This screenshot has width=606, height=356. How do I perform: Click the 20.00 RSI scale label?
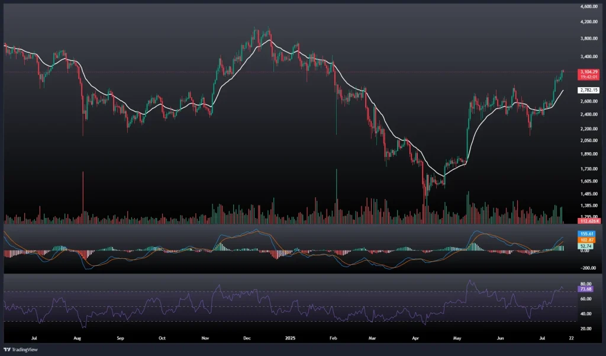[x=588, y=328]
